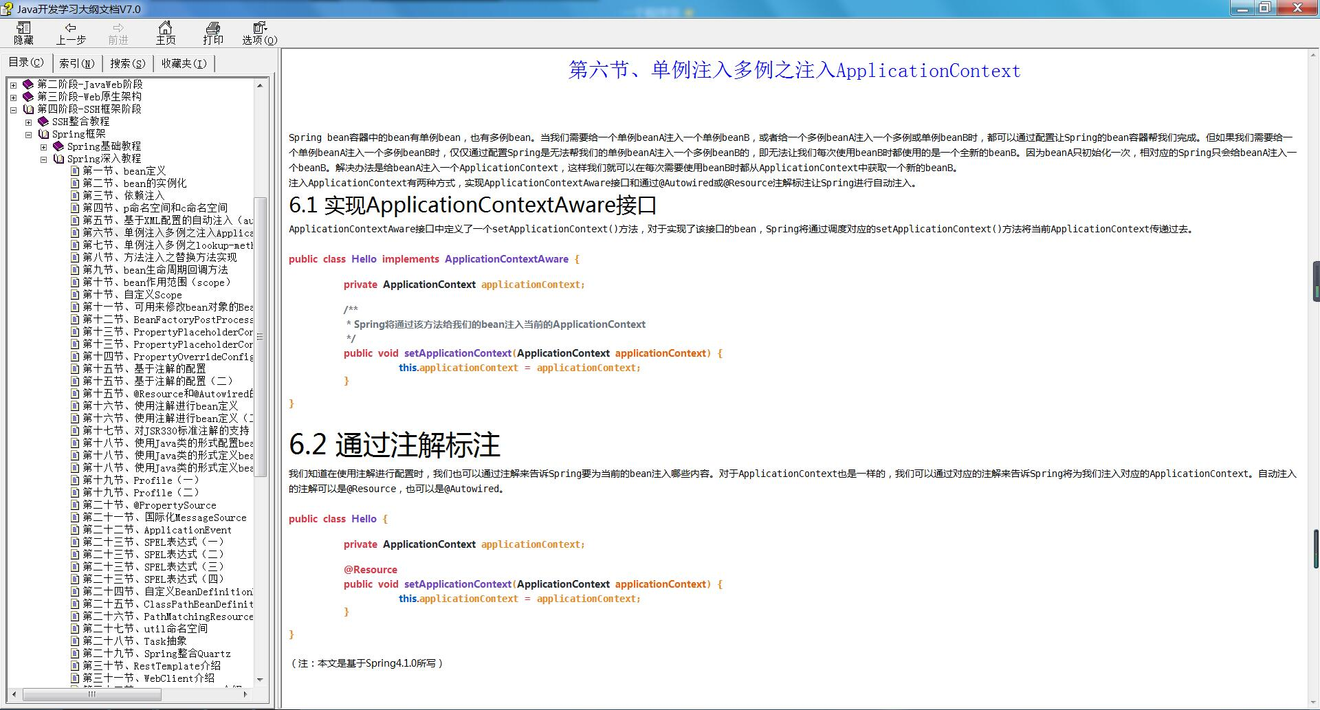Click the contents pane scroll-up arrow
The height and width of the screenshot is (710, 1320).
[260, 85]
